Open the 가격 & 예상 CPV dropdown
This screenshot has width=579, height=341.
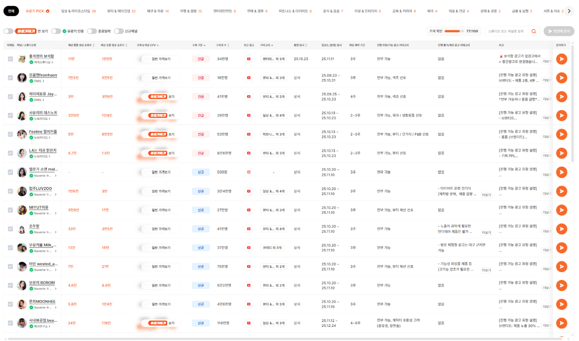[148, 45]
